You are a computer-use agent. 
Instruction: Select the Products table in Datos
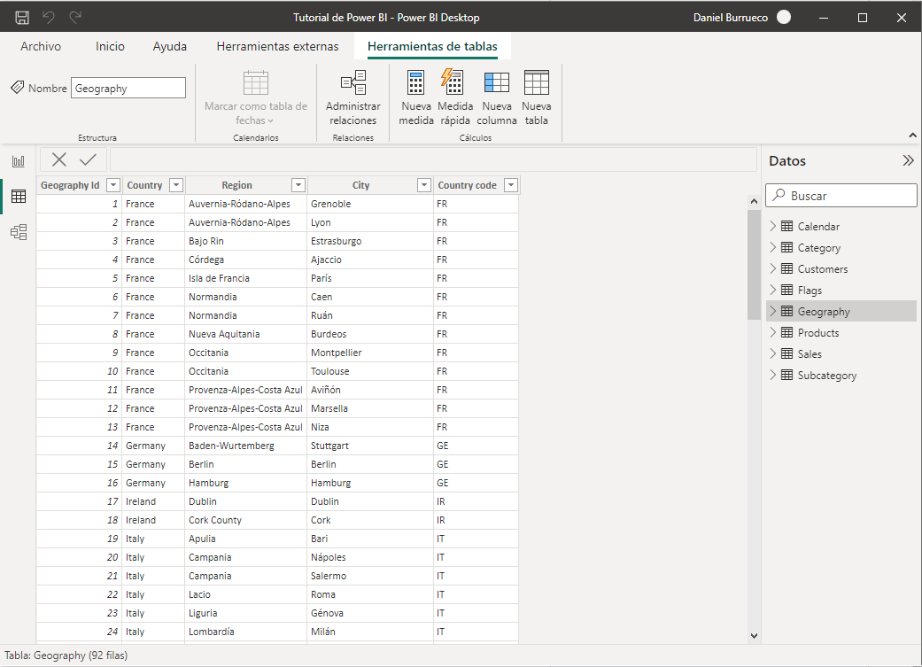tap(817, 333)
